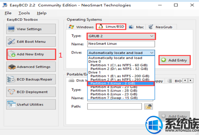Click the penguin icon on the Linux/BSD tab
This screenshot has width=199, height=135.
[101, 27]
